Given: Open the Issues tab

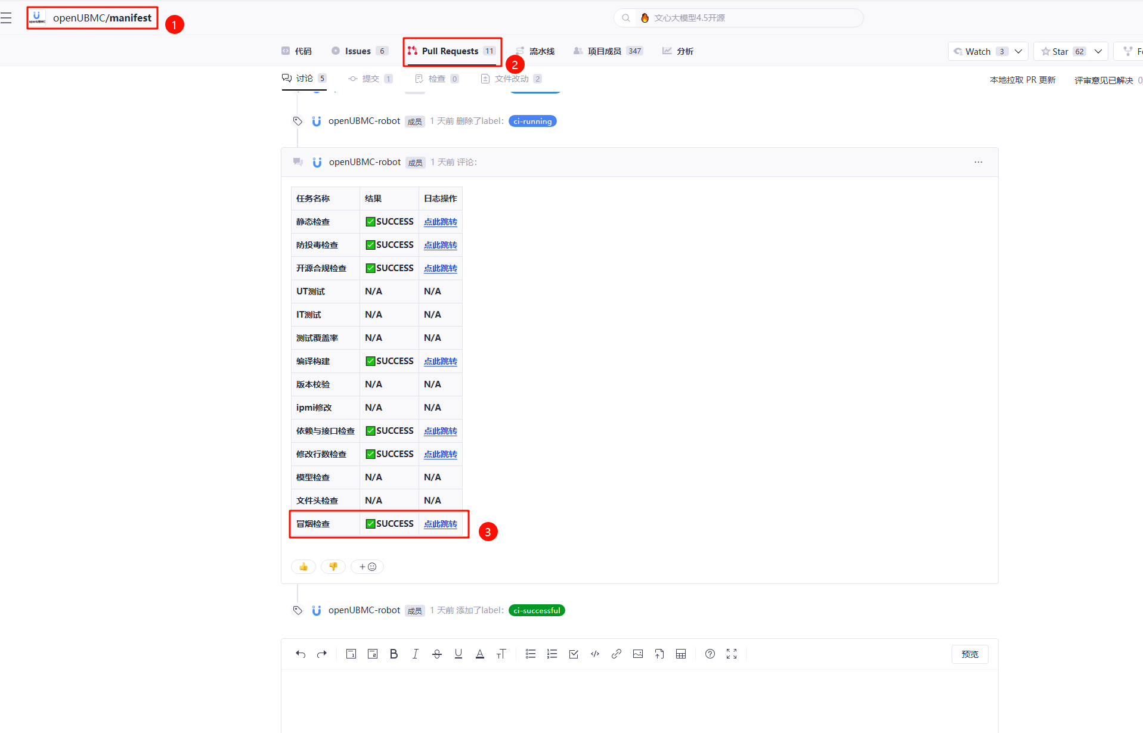Looking at the screenshot, I should click(x=360, y=51).
